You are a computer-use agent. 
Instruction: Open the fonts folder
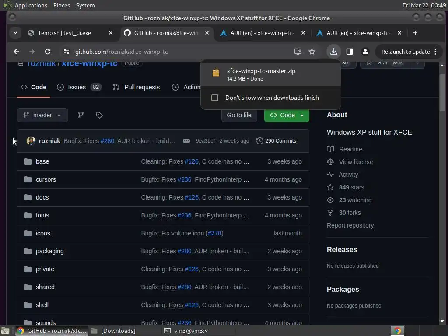coord(42,215)
